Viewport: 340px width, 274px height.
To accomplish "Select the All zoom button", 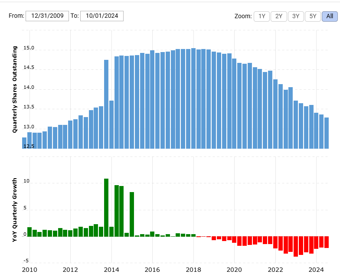I will [x=330, y=16].
